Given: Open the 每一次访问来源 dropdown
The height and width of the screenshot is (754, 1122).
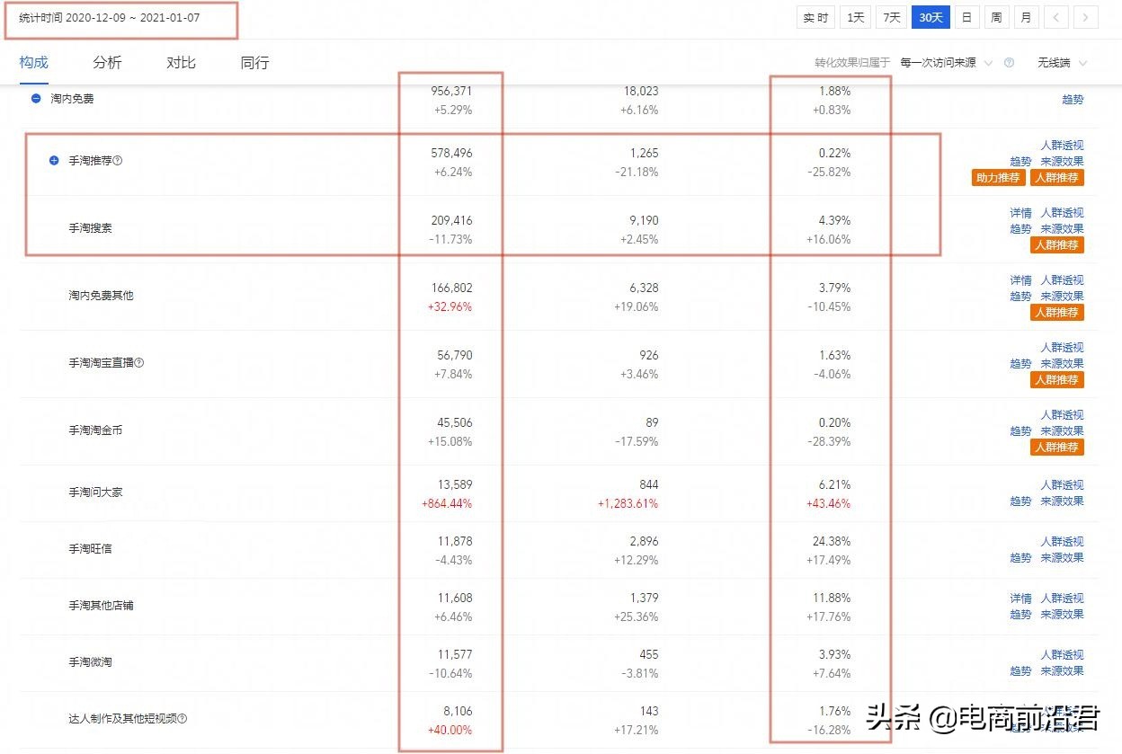Looking at the screenshot, I should click(x=945, y=63).
